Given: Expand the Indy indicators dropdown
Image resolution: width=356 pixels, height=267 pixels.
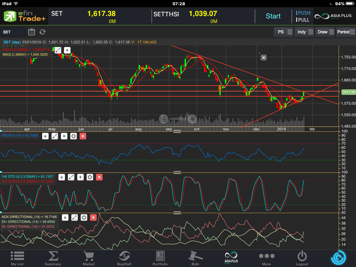Looking at the screenshot, I should click(x=305, y=32).
